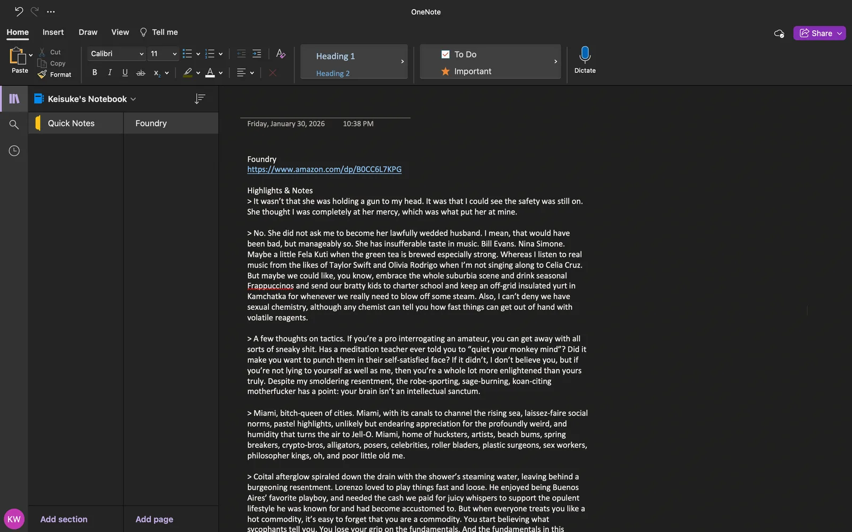Undo the last action
The image size is (852, 532).
click(x=19, y=11)
